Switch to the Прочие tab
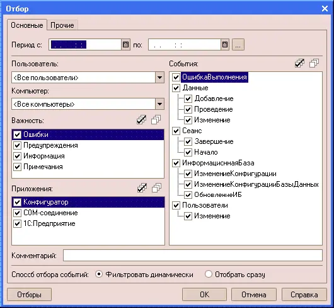Image resolution: width=334 pixels, height=308 pixels. 62,25
